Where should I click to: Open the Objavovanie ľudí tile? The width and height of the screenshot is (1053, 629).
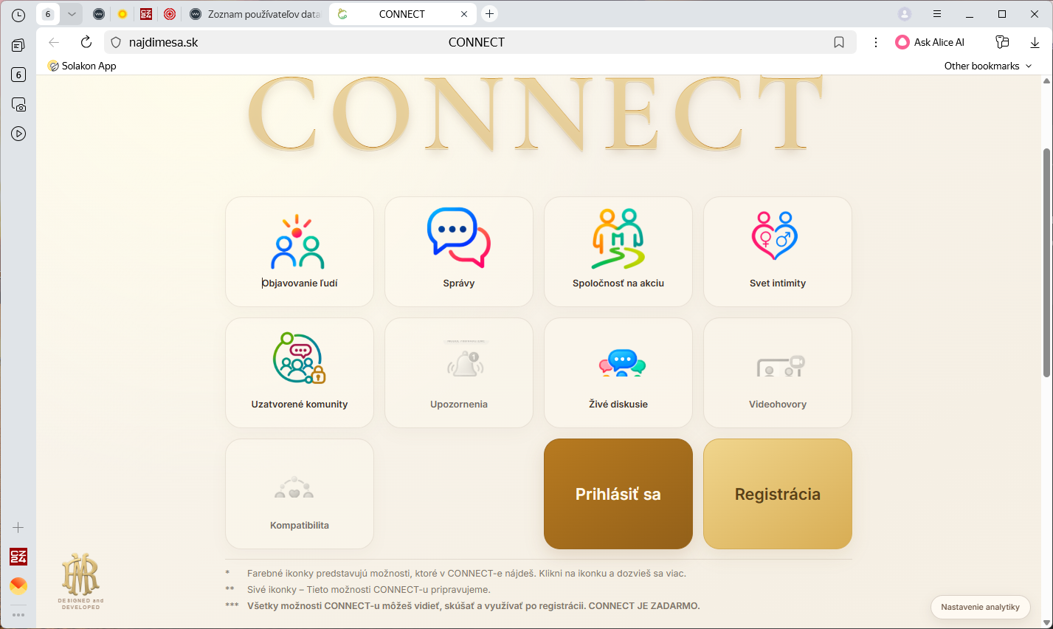300,252
